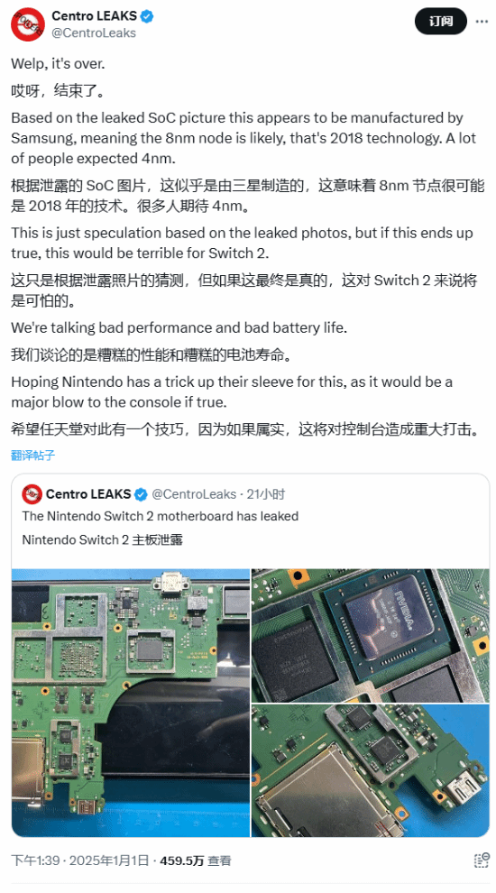
Task: Open the three-dot more options menu
Action: coord(482,22)
